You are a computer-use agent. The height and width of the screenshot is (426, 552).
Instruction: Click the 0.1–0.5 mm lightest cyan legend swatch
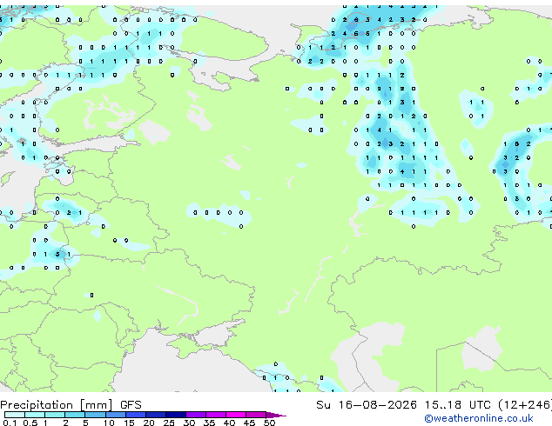(15, 415)
